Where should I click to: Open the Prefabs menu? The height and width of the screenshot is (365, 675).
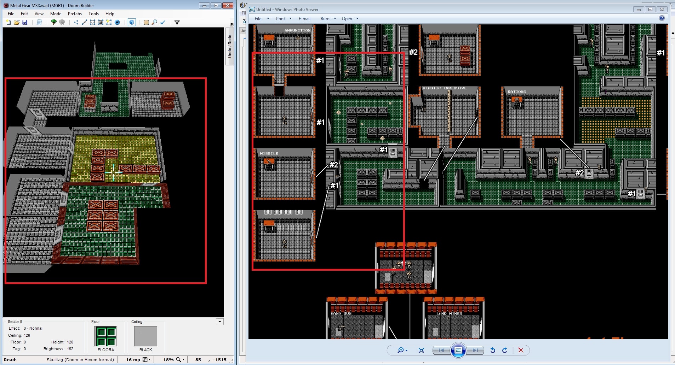tap(75, 14)
